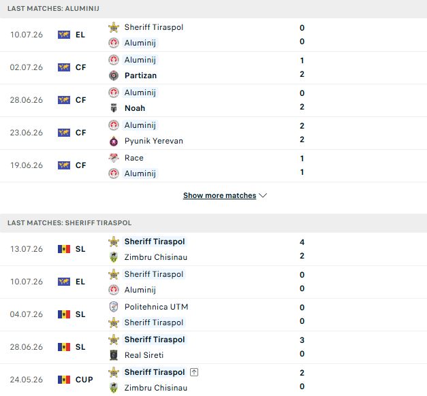Open Show more matches link

[219, 195]
